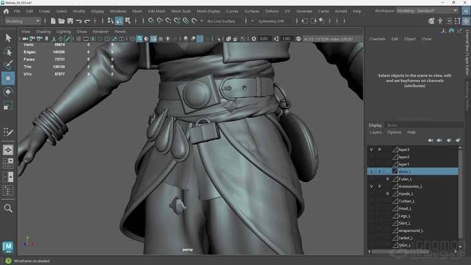The image size is (471, 265).
Task: Toggle visibility V of layer3
Action: pos(371,149)
